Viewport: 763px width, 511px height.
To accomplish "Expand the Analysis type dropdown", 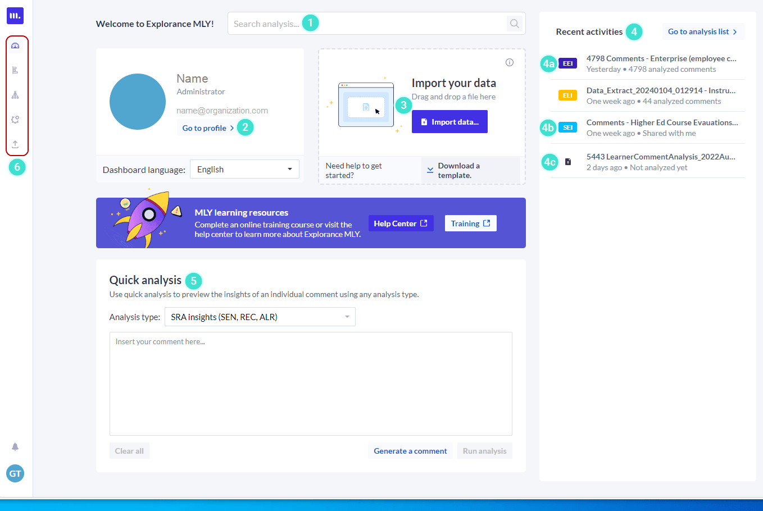I will coord(260,317).
